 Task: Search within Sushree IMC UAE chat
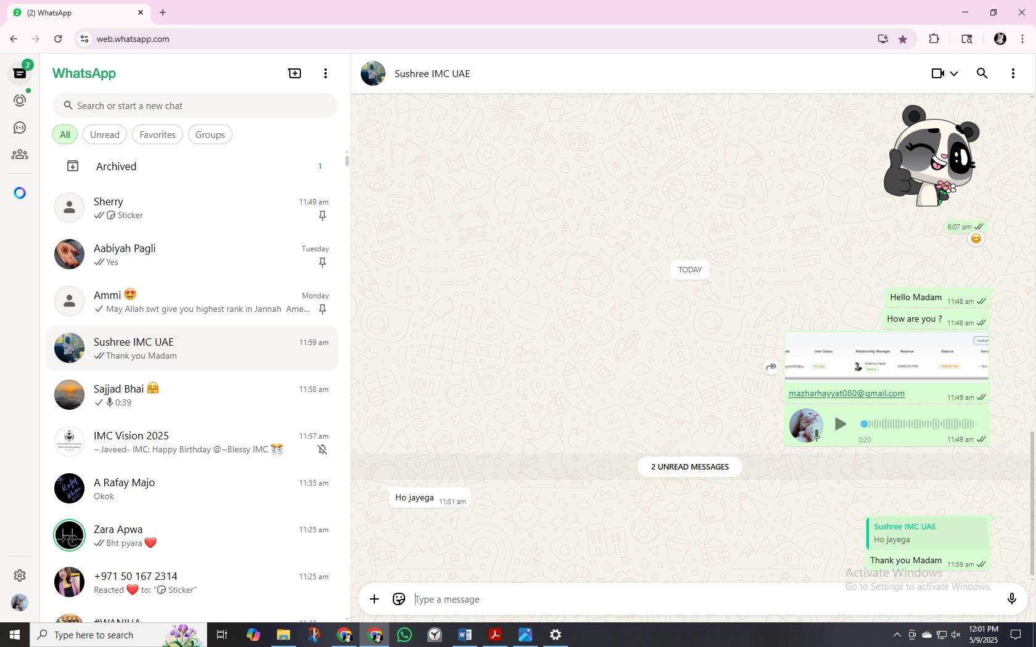[982, 73]
